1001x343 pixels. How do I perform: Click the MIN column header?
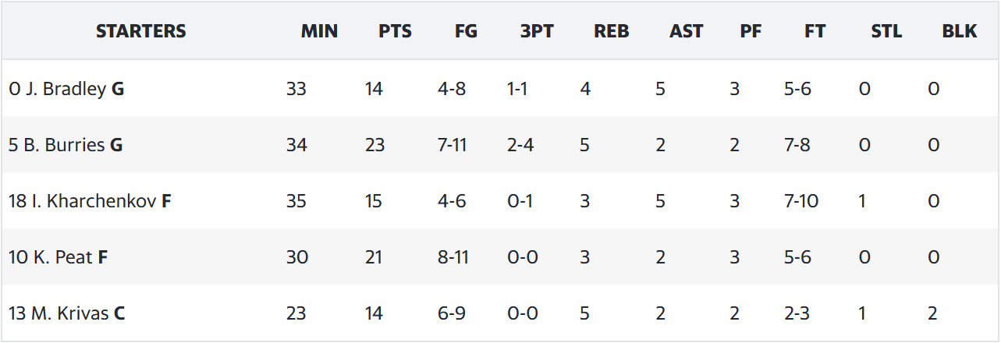(320, 31)
